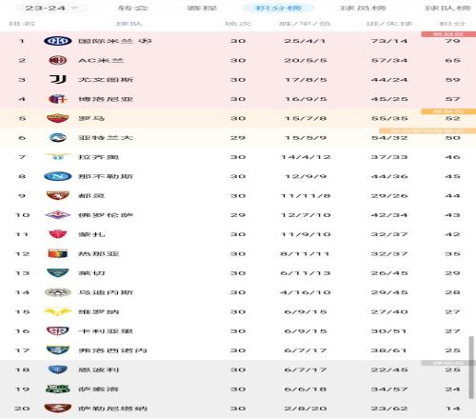Click the 博洛尼亚 club logo
Screen dimensions: 476x419
click(x=57, y=99)
